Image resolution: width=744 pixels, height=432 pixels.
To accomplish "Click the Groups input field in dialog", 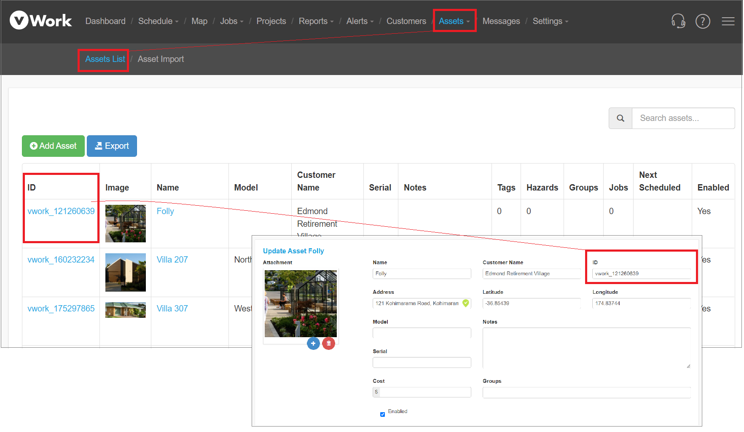I will [586, 392].
